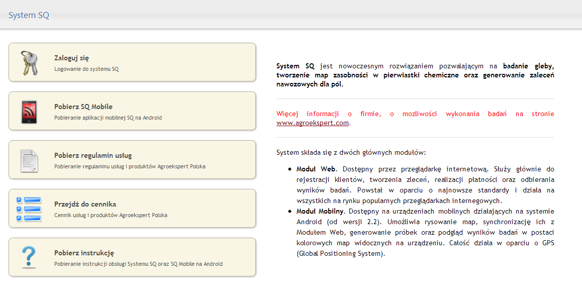Click the 'System SQ' header title
This screenshot has height=297, width=582.
tap(29, 15)
